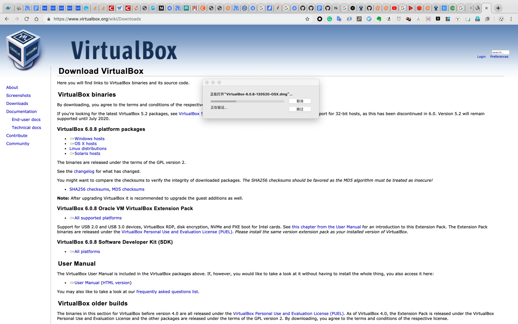Click the sitemap tree extension icon
Viewport: 518px width, 324px height.
418,19
